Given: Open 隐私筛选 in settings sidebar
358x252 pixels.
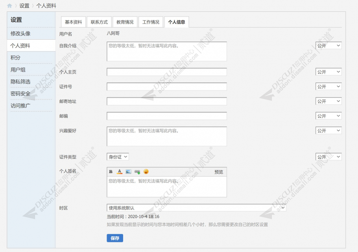Looking at the screenshot, I should pyautogui.click(x=20, y=81).
